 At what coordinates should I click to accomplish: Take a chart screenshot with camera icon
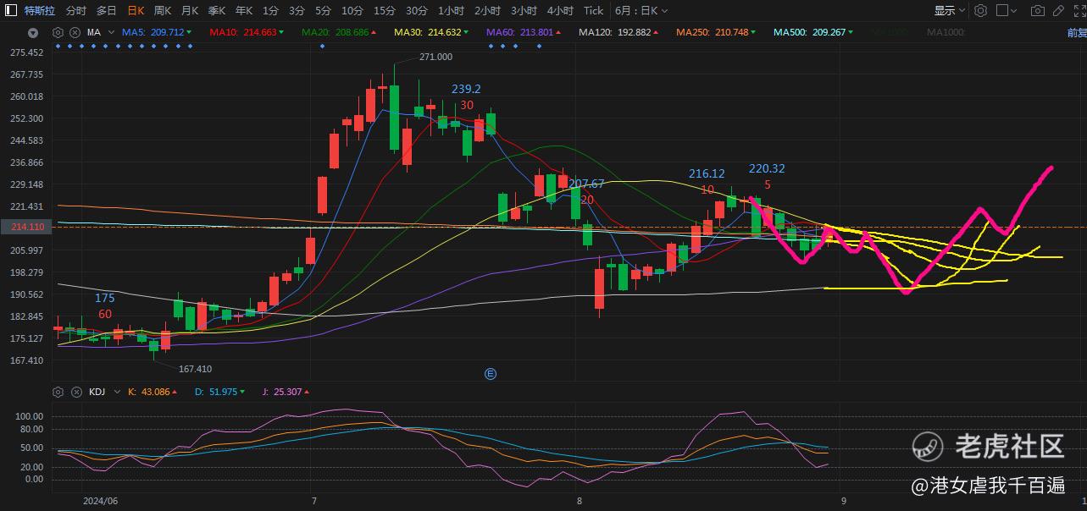pos(1038,11)
